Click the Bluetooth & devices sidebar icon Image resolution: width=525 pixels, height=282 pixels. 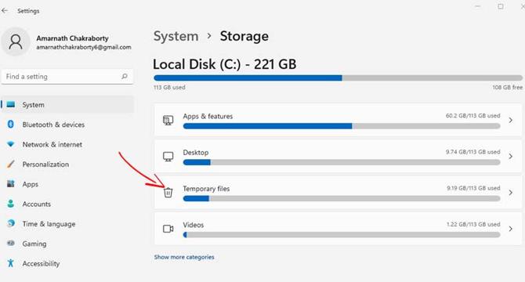[11, 125]
